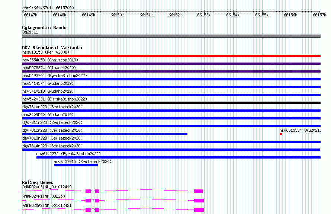Screen dimensions: 331x214
Task: Click the blue nsv3414574 variant bar
Action: click(x=171, y=87)
